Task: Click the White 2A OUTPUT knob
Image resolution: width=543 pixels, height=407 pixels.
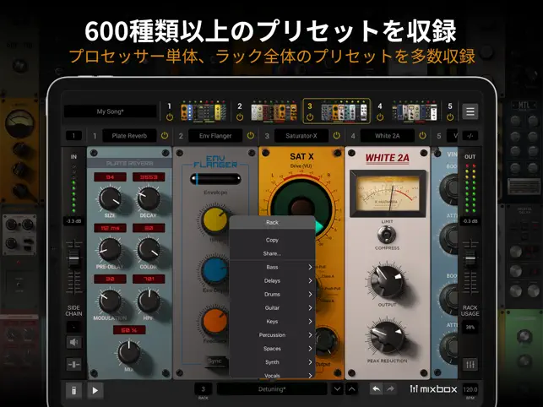Action: click(387, 282)
